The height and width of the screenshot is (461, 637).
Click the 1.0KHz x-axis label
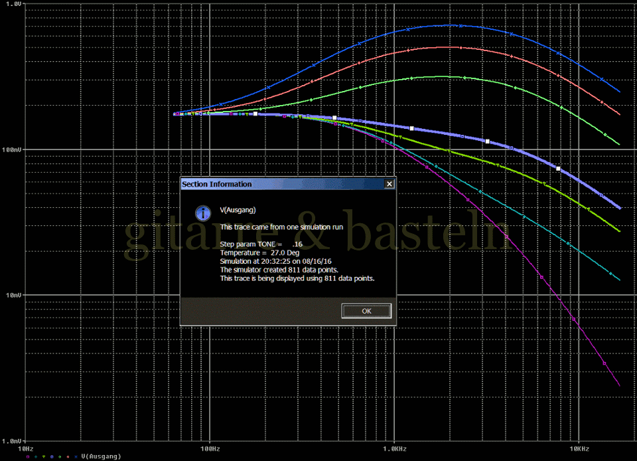click(x=394, y=449)
